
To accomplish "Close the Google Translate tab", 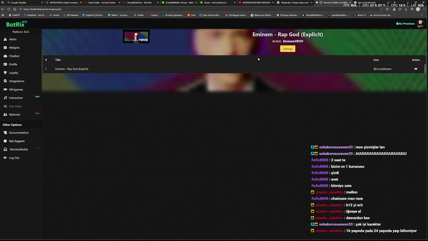I will (42, 2).
